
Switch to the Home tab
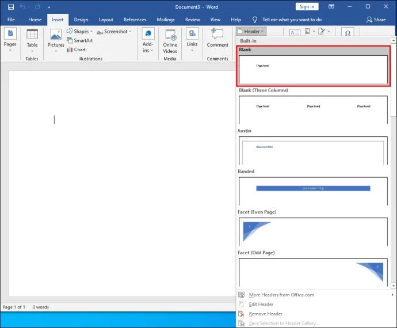(35, 20)
